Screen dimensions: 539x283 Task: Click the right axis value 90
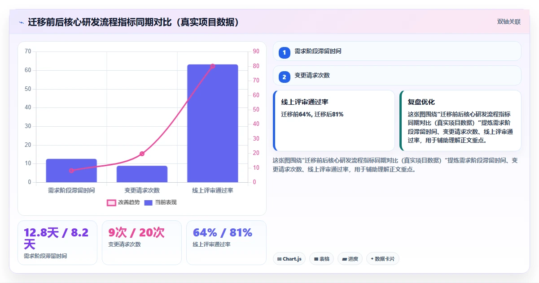point(256,51)
